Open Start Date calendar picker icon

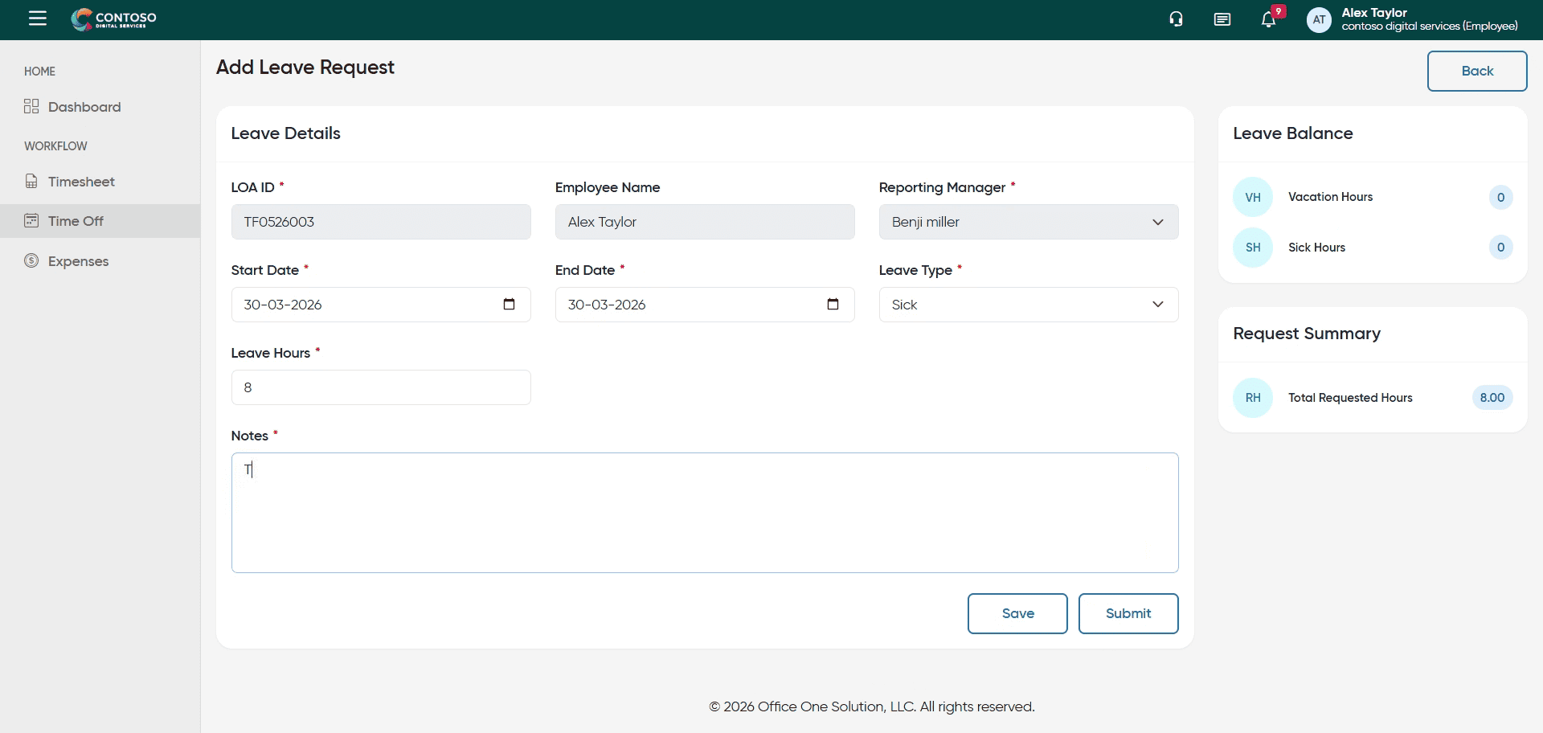coord(509,304)
